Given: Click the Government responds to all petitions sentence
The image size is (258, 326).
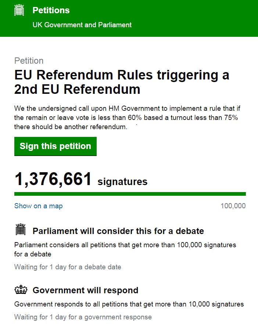Looking at the screenshot, I should click(x=129, y=304).
